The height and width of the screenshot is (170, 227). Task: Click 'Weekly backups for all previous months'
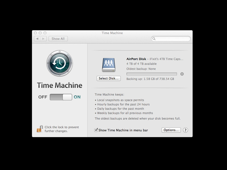[125, 113]
